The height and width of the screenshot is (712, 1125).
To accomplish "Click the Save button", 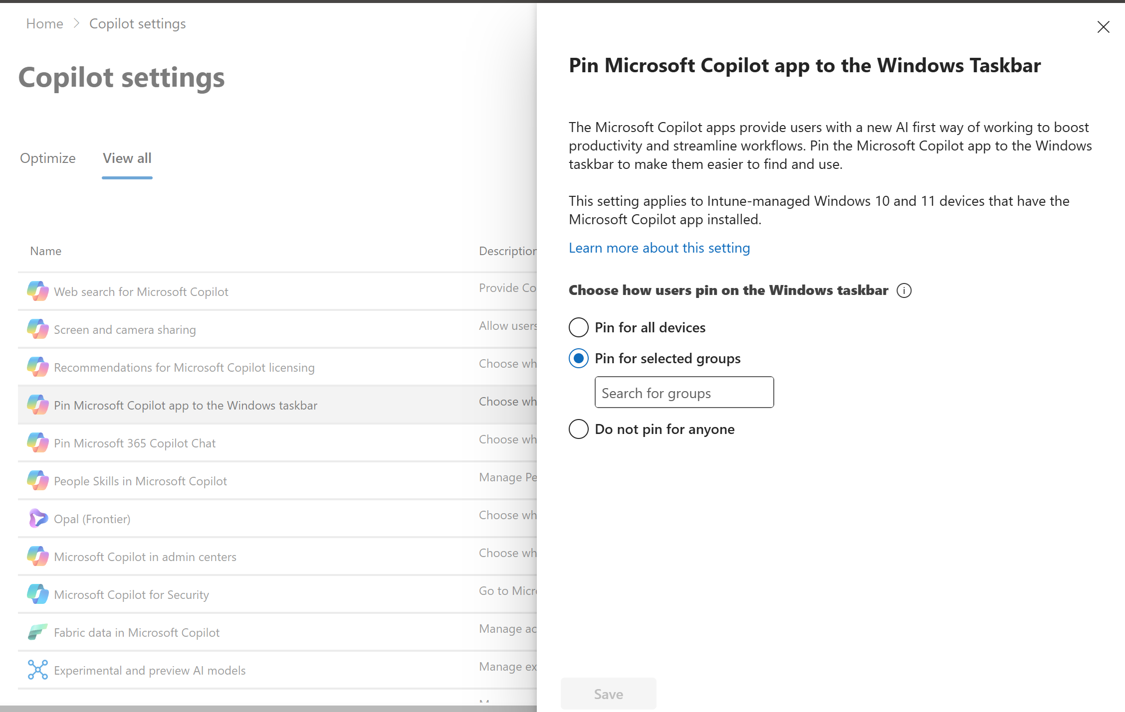I will pos(609,694).
